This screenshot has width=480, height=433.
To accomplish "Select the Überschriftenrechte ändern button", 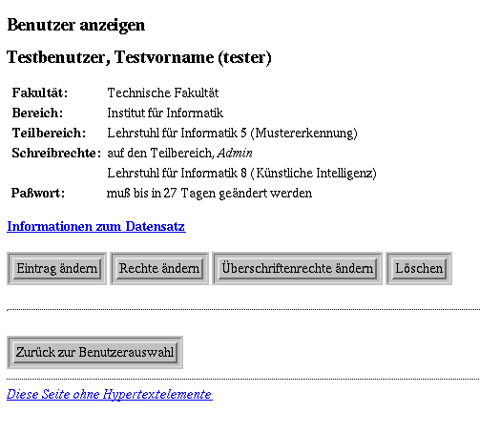I will coord(297,269).
